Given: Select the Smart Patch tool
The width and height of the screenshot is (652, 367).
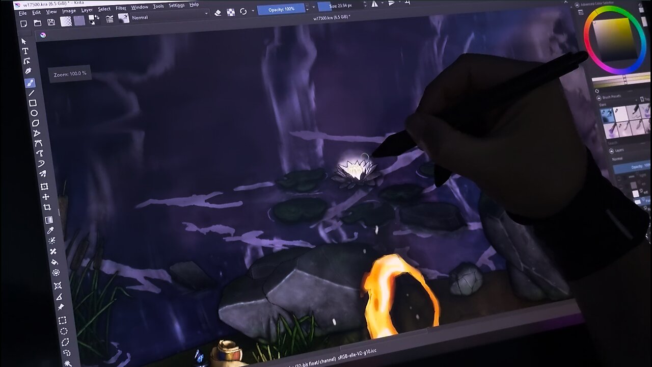Looking at the screenshot, I should pos(53,251).
